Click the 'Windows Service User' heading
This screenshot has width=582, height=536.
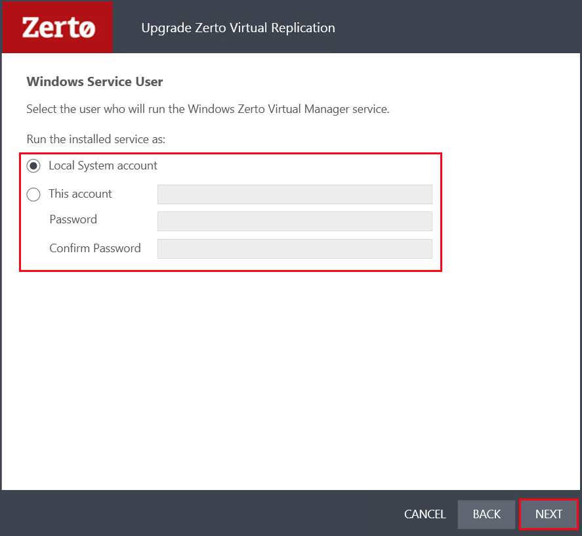pyautogui.click(x=94, y=81)
